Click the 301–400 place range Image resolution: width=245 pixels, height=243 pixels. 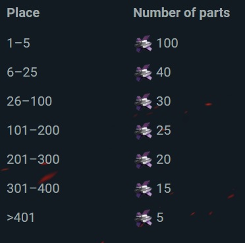pos(33,188)
